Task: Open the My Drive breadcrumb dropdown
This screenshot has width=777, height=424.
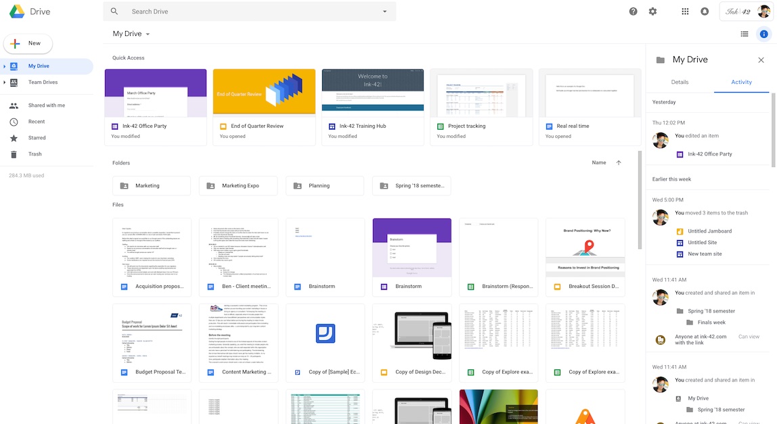Action: [148, 33]
